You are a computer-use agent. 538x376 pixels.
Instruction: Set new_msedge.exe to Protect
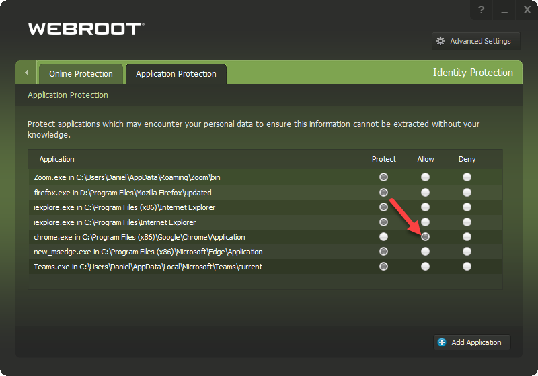(383, 252)
